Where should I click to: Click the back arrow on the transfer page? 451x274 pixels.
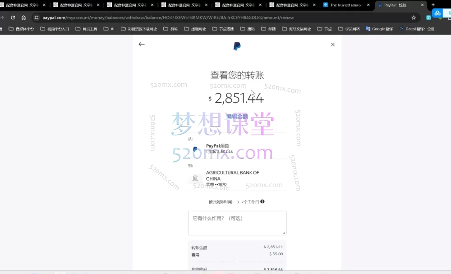(142, 44)
